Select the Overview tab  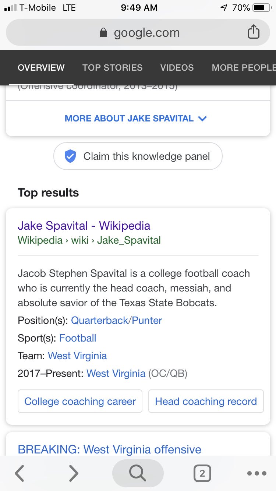coord(41,68)
